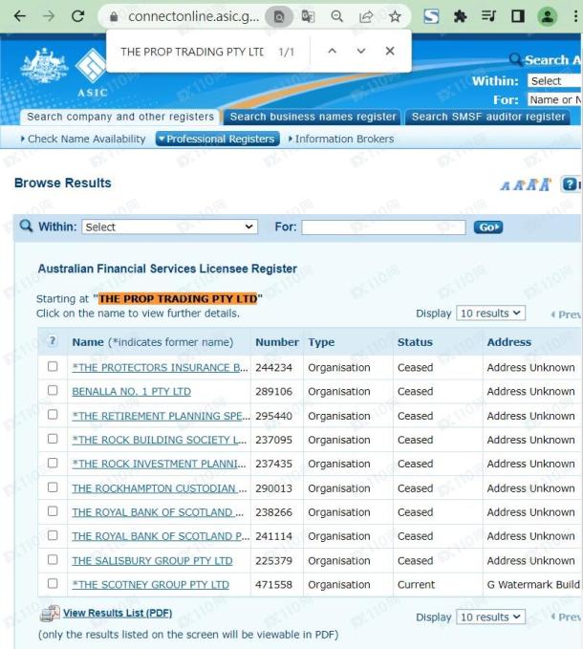Go forward with the browser arrow

tap(49, 16)
